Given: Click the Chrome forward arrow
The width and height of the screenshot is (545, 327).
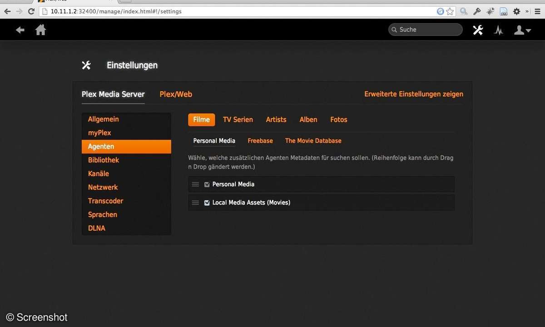Looking at the screenshot, I should (x=19, y=11).
